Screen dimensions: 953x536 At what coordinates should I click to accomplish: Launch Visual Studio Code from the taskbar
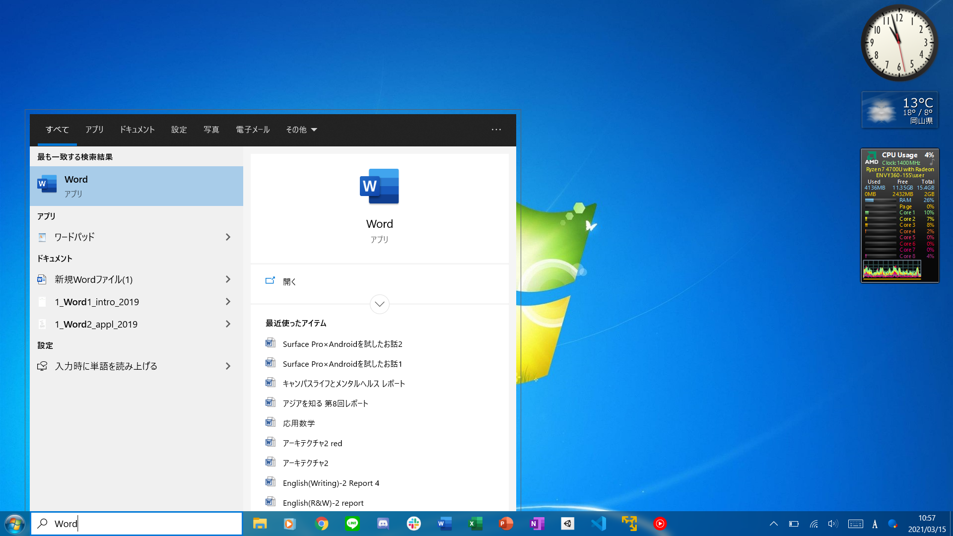[599, 523]
